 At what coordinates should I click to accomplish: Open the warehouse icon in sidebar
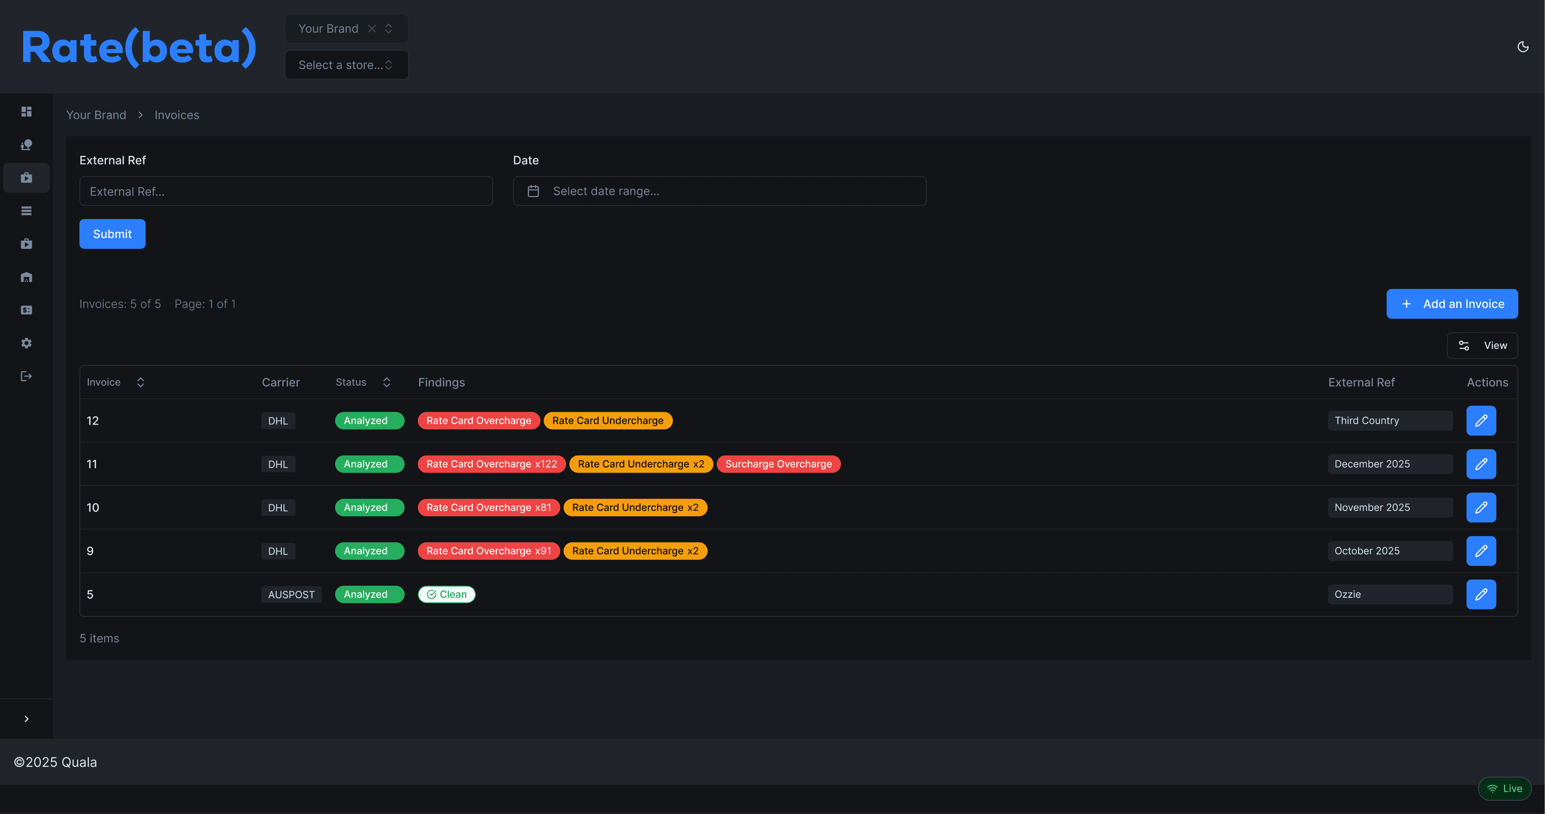point(26,277)
